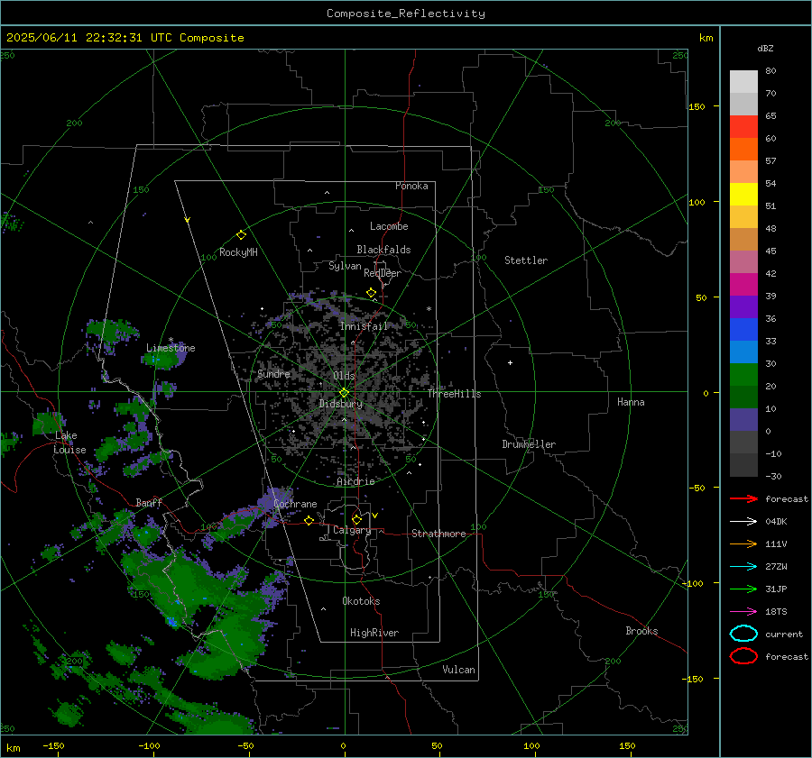
Task: Click the -100 tick on bottom km axis
Action: click(x=149, y=746)
